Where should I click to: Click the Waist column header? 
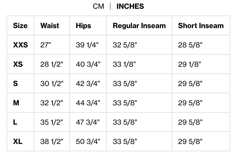click(50, 25)
